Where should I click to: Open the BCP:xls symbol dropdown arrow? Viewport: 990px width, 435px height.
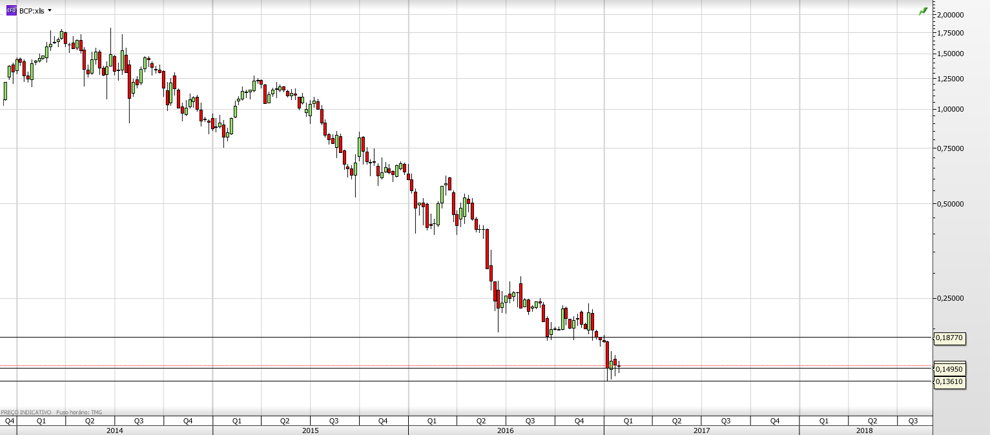pos(50,10)
